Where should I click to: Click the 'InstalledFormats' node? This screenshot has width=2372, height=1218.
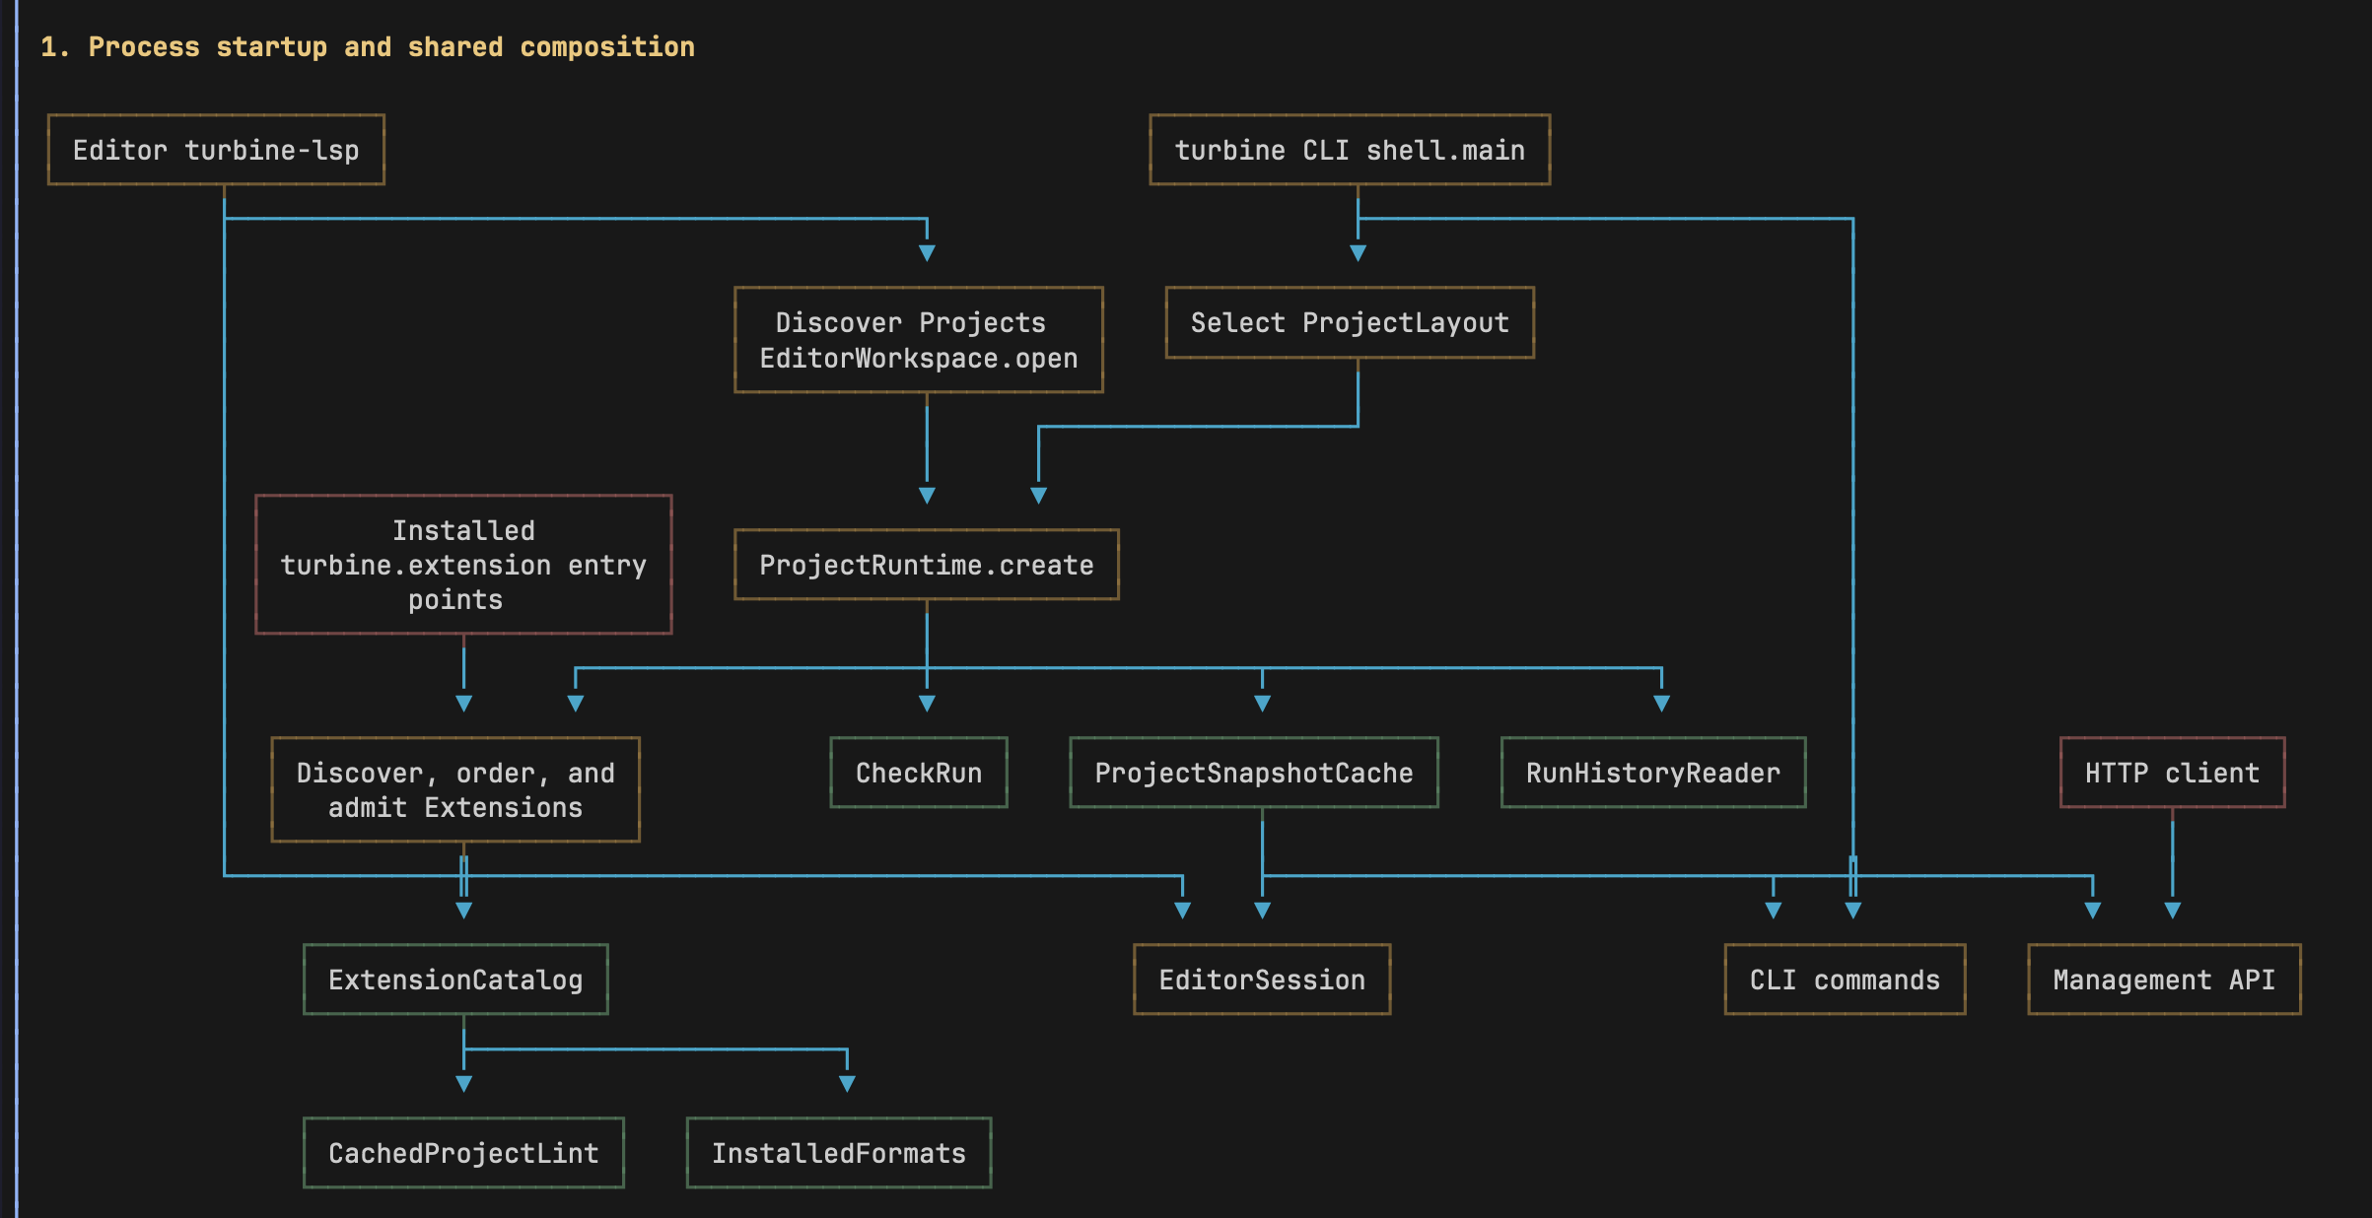839,1153
